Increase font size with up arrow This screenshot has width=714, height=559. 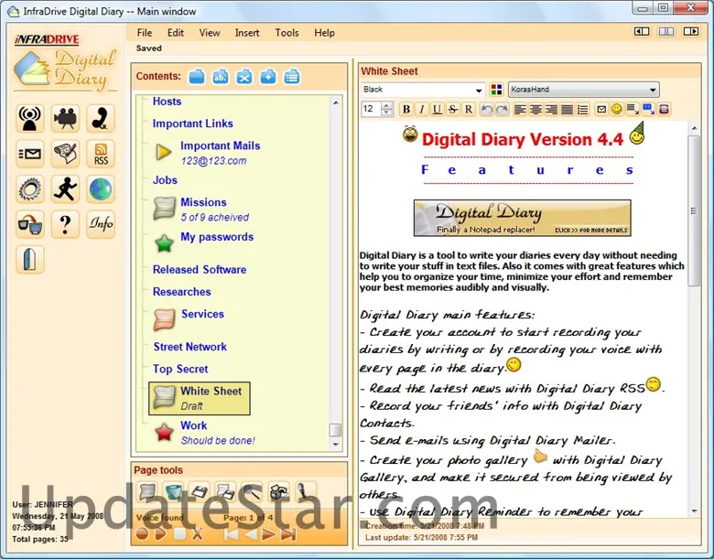pos(386,106)
